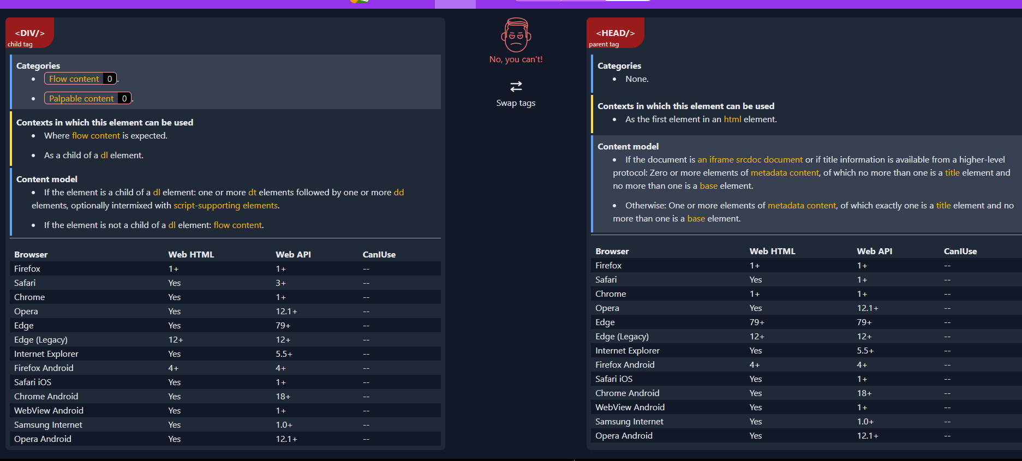1022x461 pixels.
Task: Click the 'No, you can't!' message
Action: click(516, 59)
